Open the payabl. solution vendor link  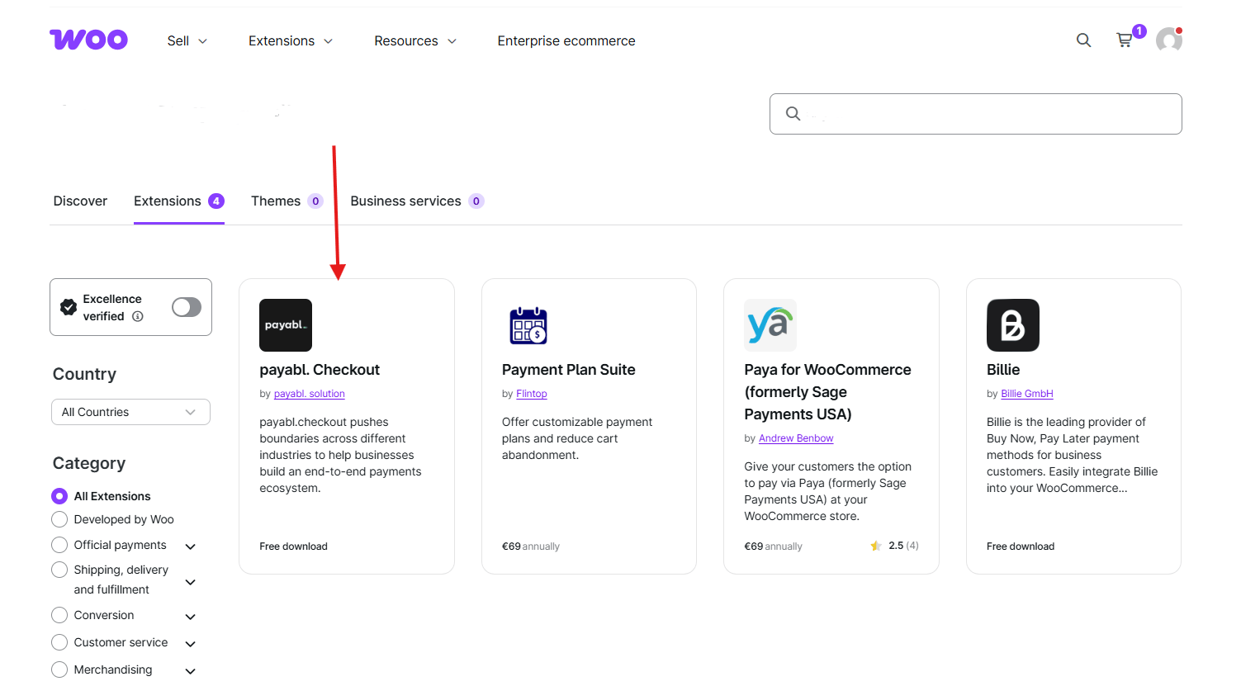pos(310,394)
